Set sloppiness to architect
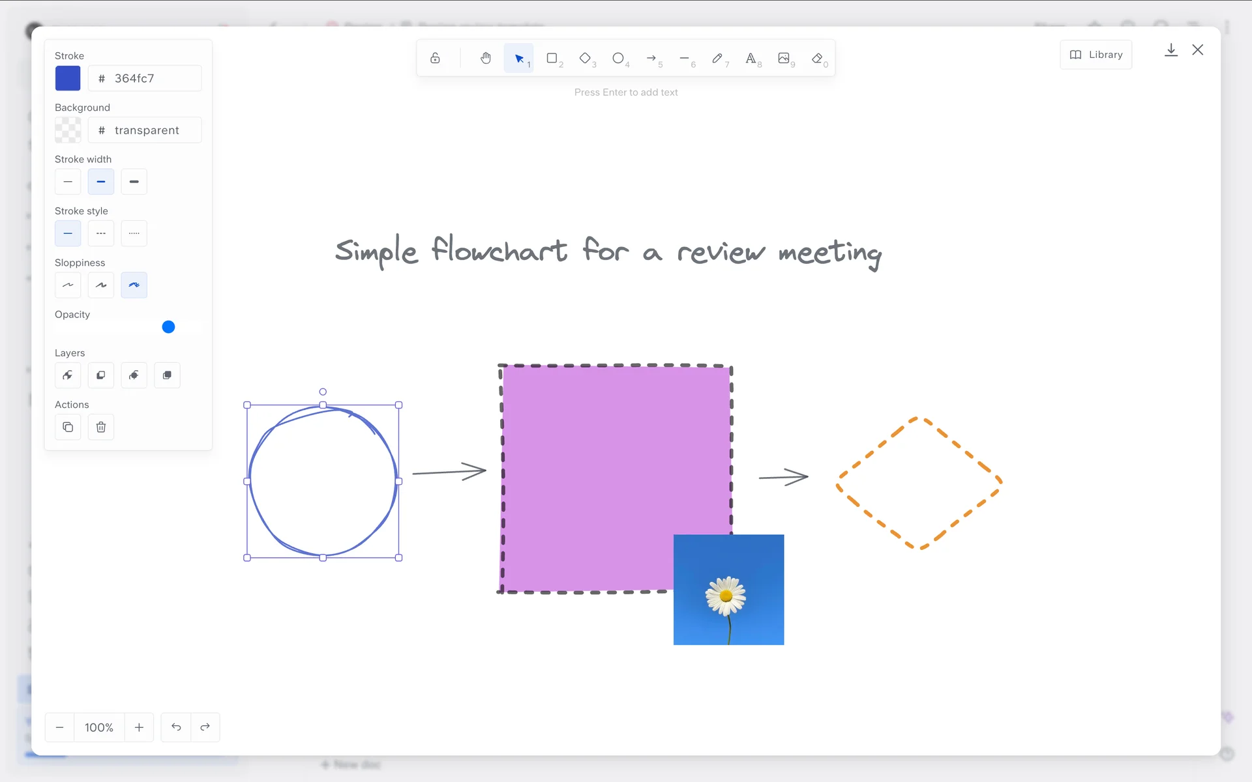This screenshot has height=782, width=1252. 68,285
